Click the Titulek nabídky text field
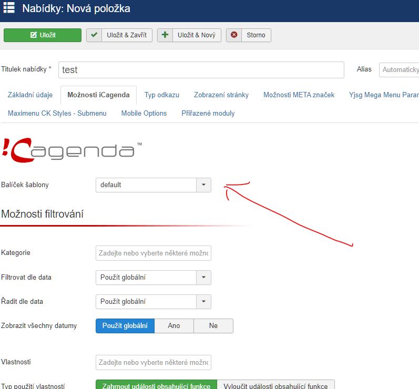419x389 pixels. [201, 70]
